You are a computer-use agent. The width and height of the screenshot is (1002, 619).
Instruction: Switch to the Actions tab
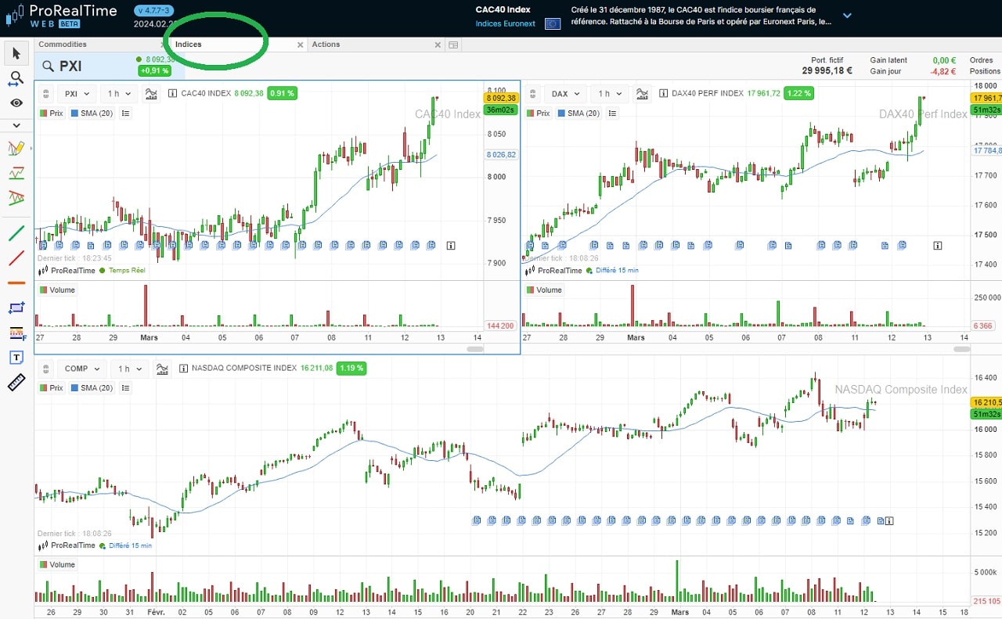click(326, 45)
